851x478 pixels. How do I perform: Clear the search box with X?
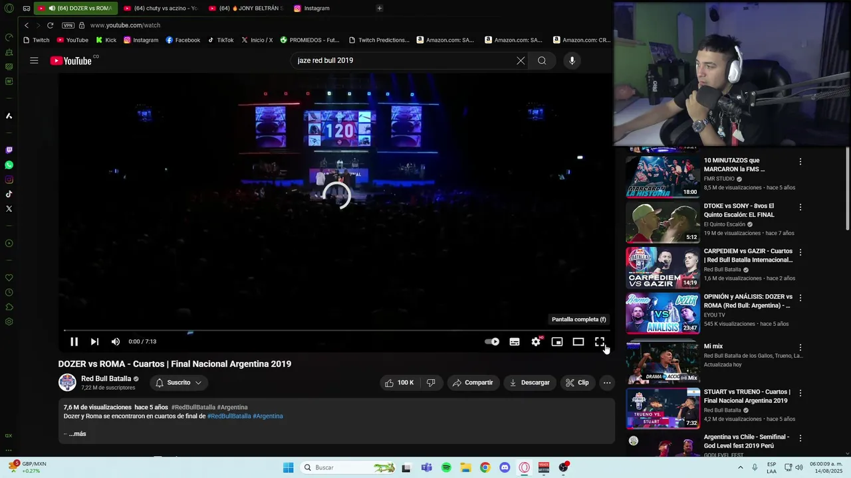521,60
